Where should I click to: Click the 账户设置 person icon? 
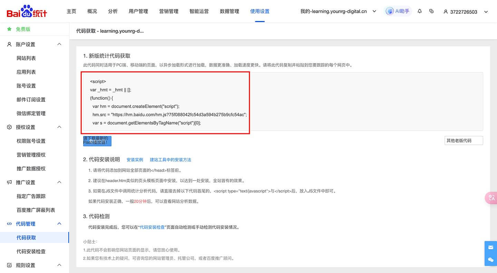9,44
